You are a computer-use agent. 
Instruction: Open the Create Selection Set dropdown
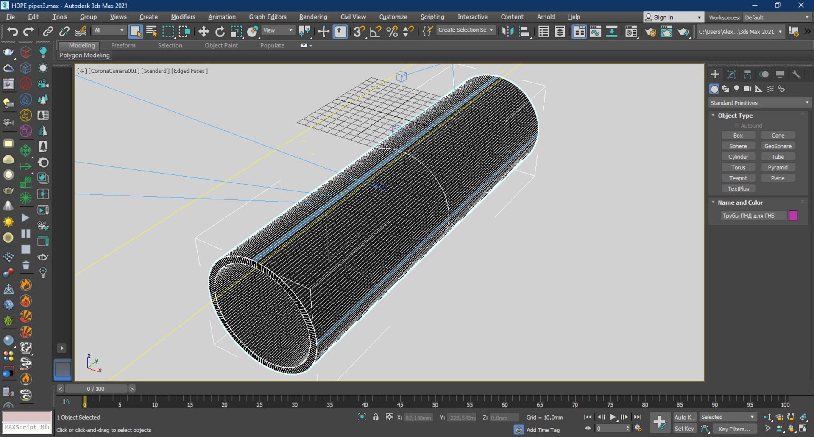click(x=466, y=30)
